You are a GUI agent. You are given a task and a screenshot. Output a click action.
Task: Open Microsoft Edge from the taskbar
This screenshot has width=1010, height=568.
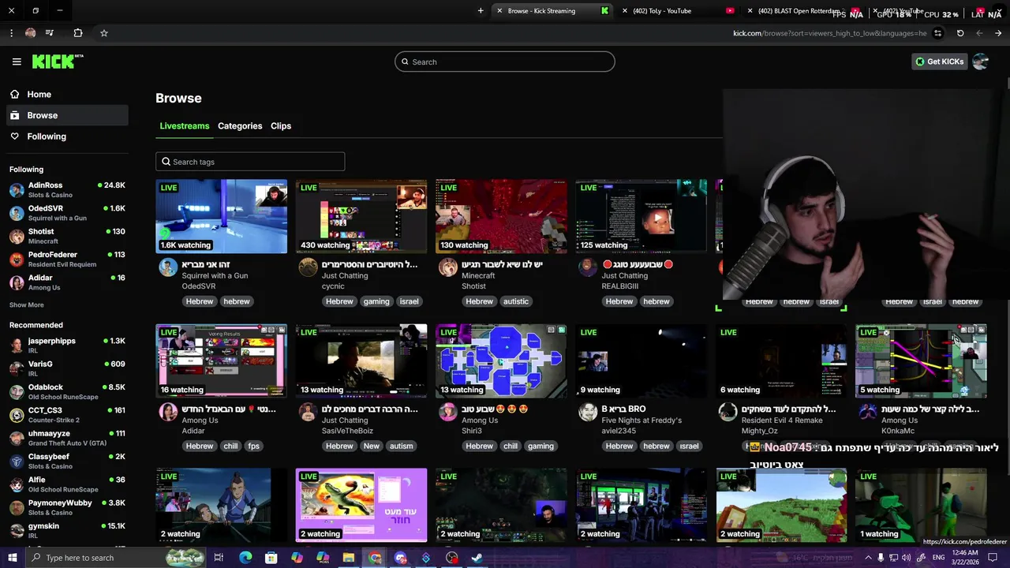pyautogui.click(x=245, y=558)
